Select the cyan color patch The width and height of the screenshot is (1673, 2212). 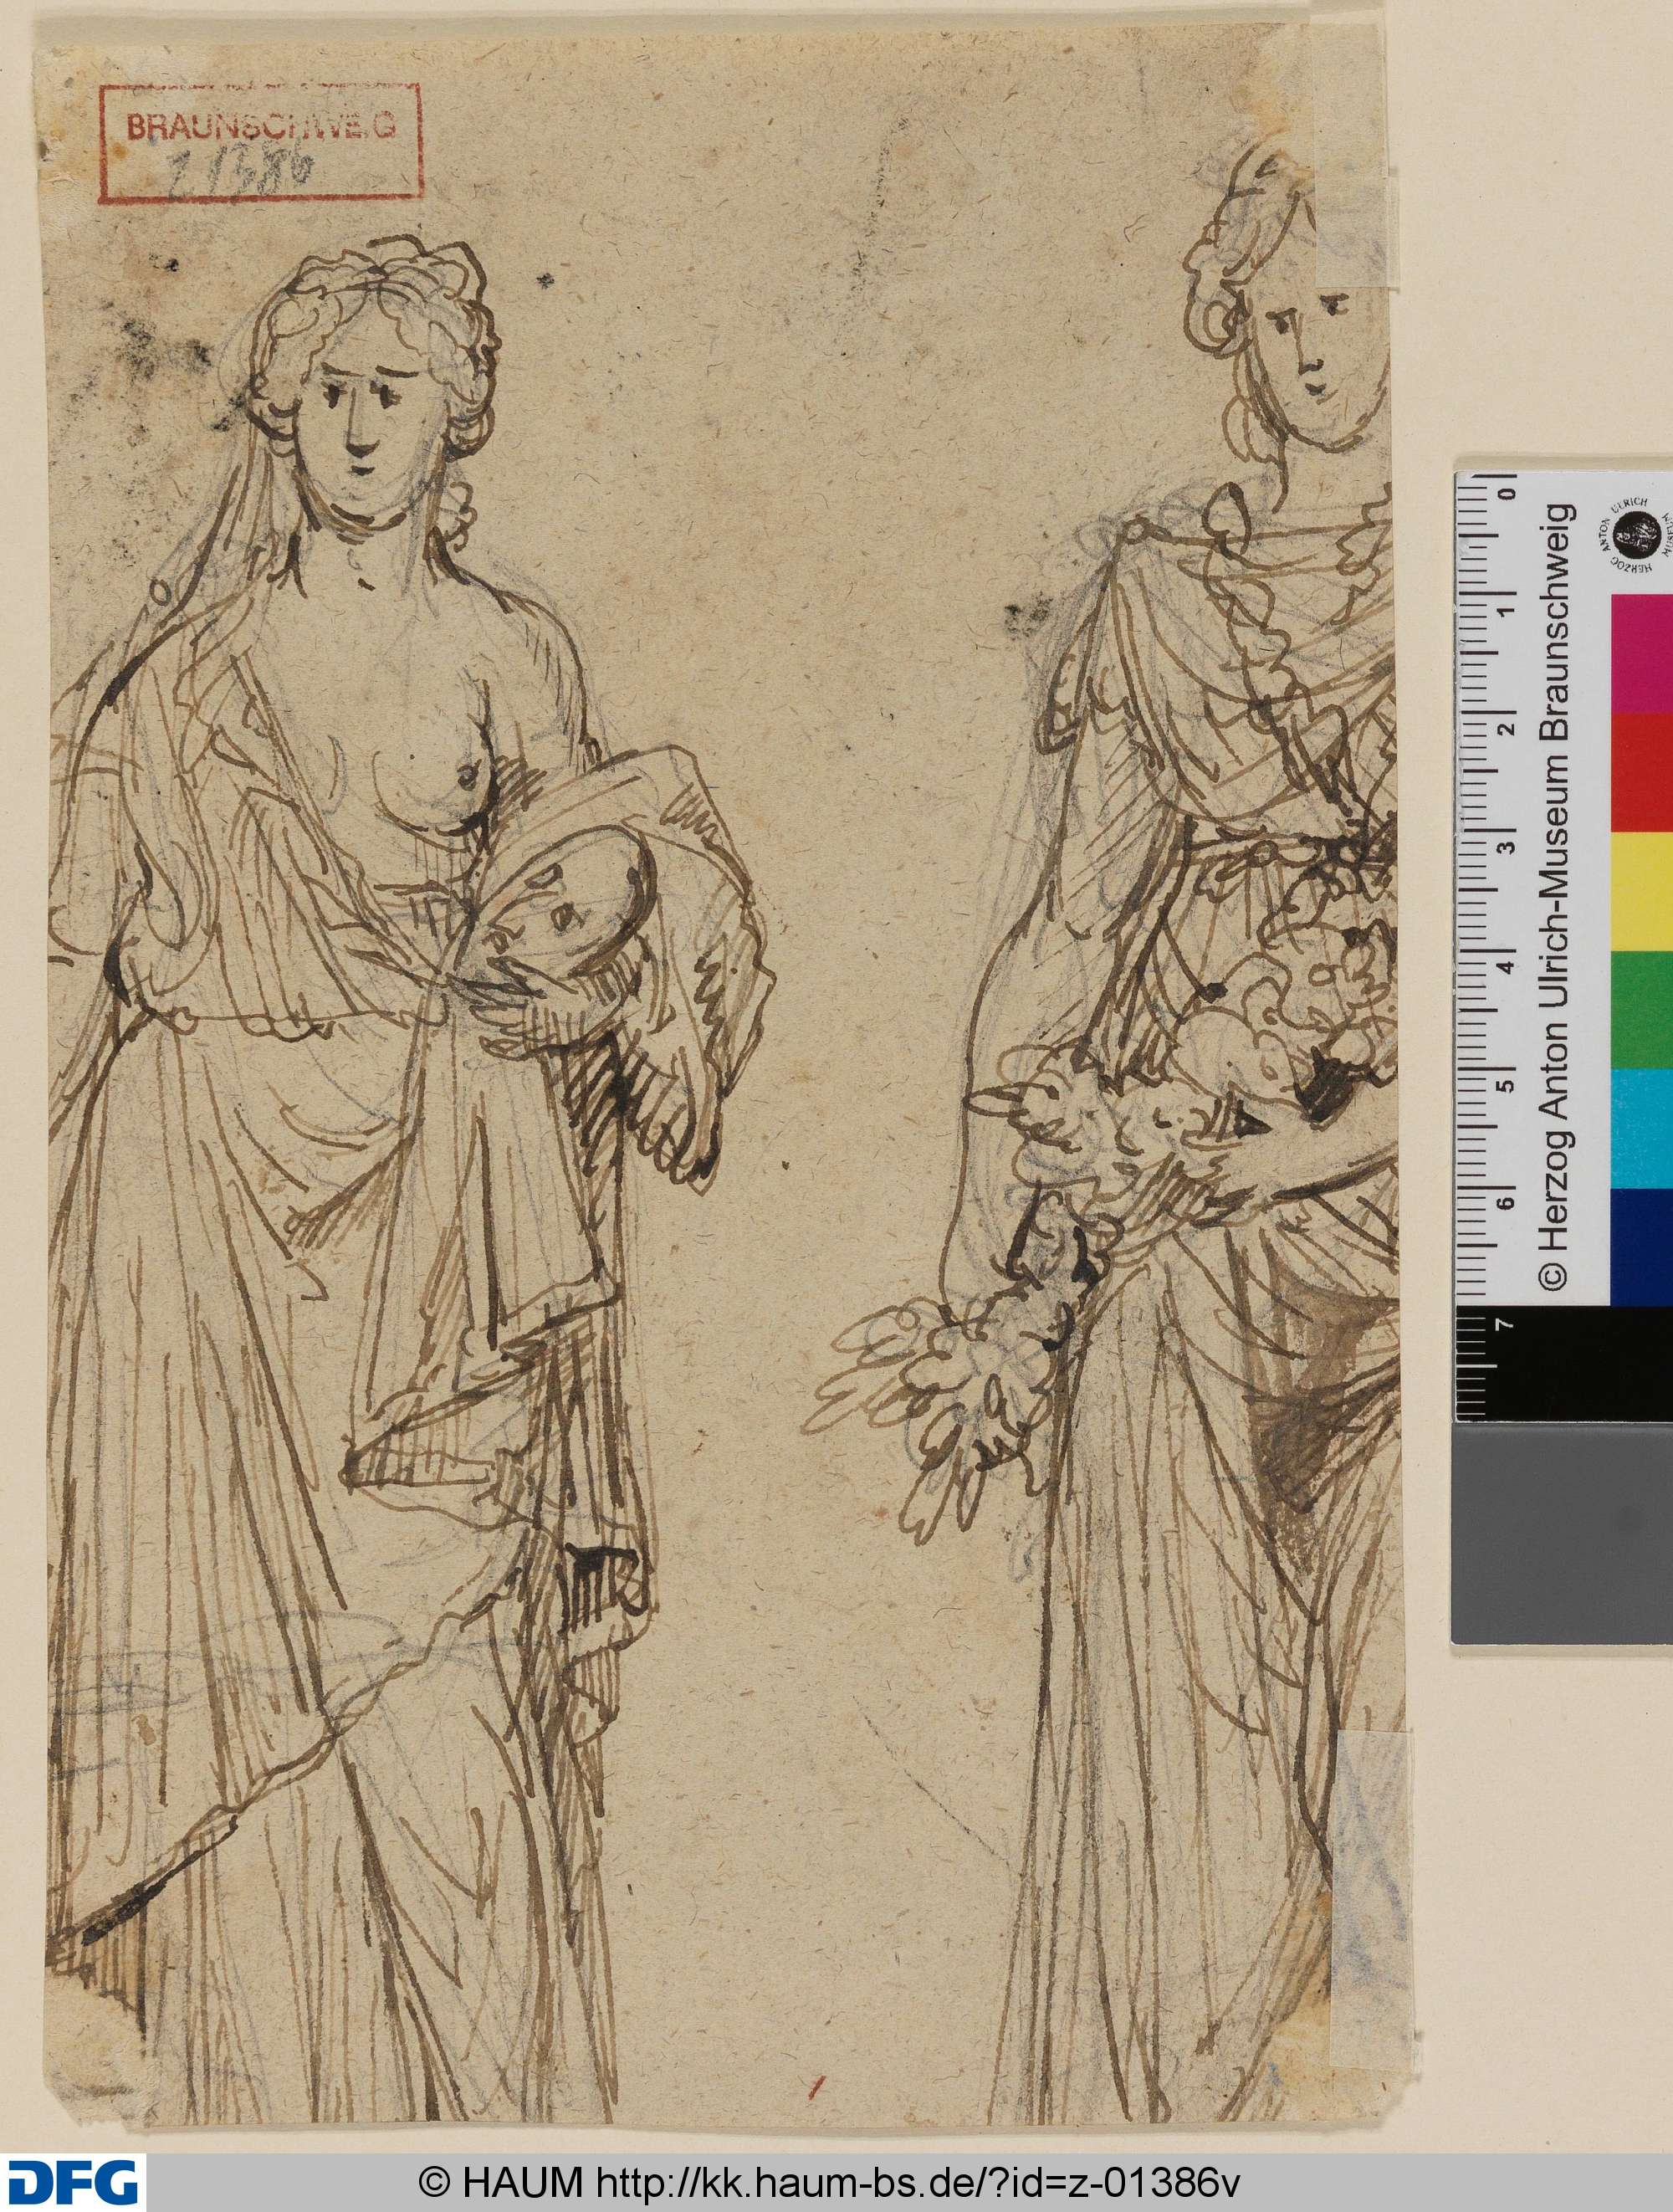(1642, 1127)
